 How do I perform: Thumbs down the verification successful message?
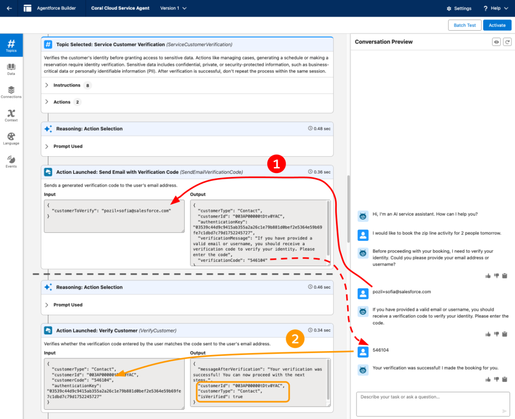click(497, 379)
